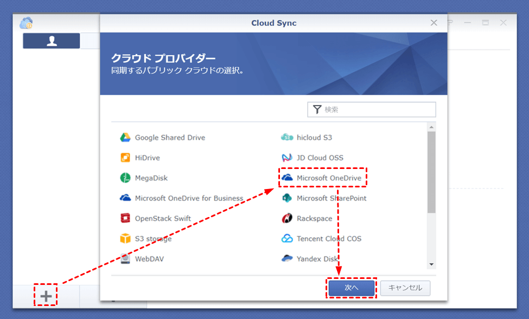The height and width of the screenshot is (319, 529).
Task: Select the Google Shared Drive icon
Action: click(x=125, y=138)
